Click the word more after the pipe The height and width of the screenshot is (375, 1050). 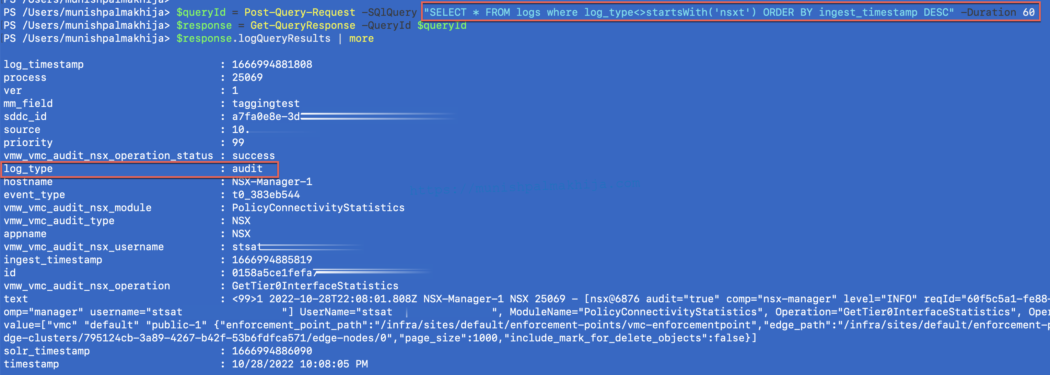pos(361,39)
